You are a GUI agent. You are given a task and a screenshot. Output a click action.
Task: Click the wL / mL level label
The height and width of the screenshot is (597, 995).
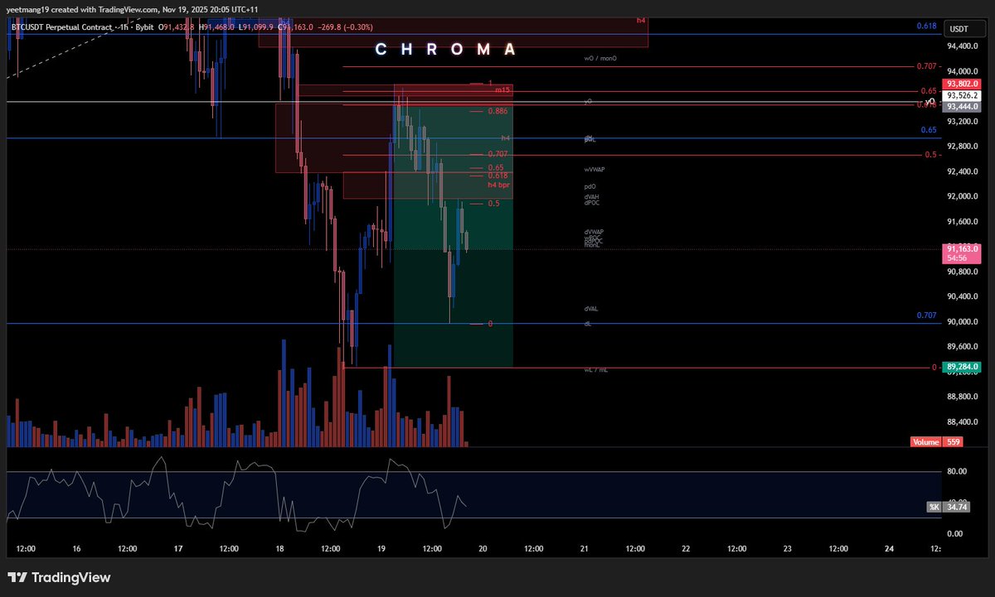[596, 370]
